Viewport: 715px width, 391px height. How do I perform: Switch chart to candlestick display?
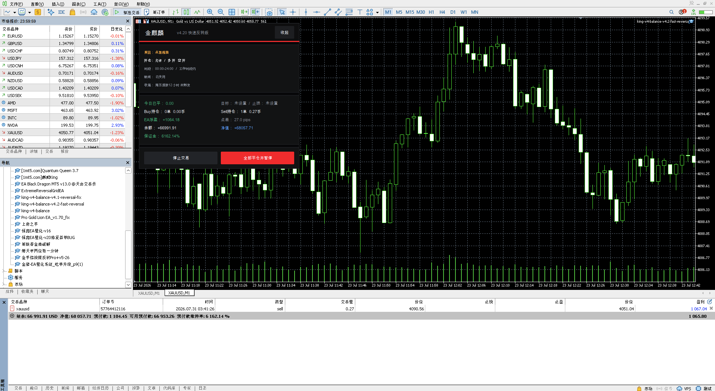pyautogui.click(x=186, y=12)
